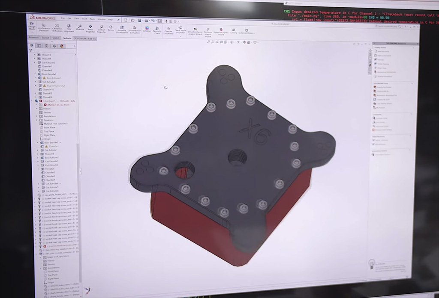Click the Open document icon
Screen dimensions: 439x298
(x=133, y=20)
